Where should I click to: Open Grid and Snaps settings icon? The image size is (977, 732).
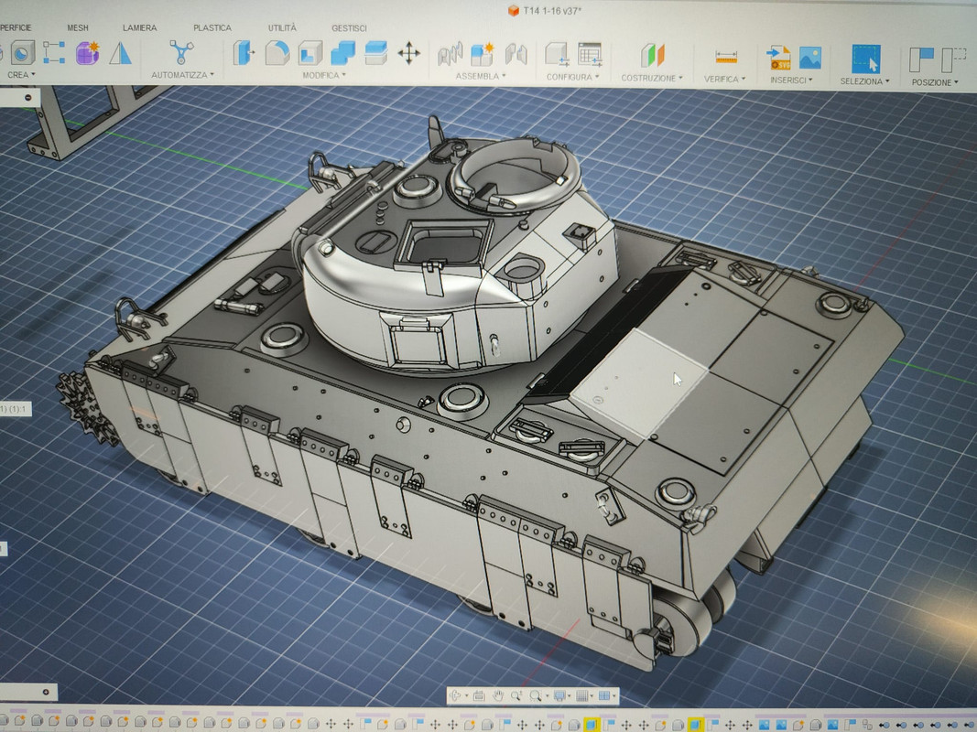(582, 696)
